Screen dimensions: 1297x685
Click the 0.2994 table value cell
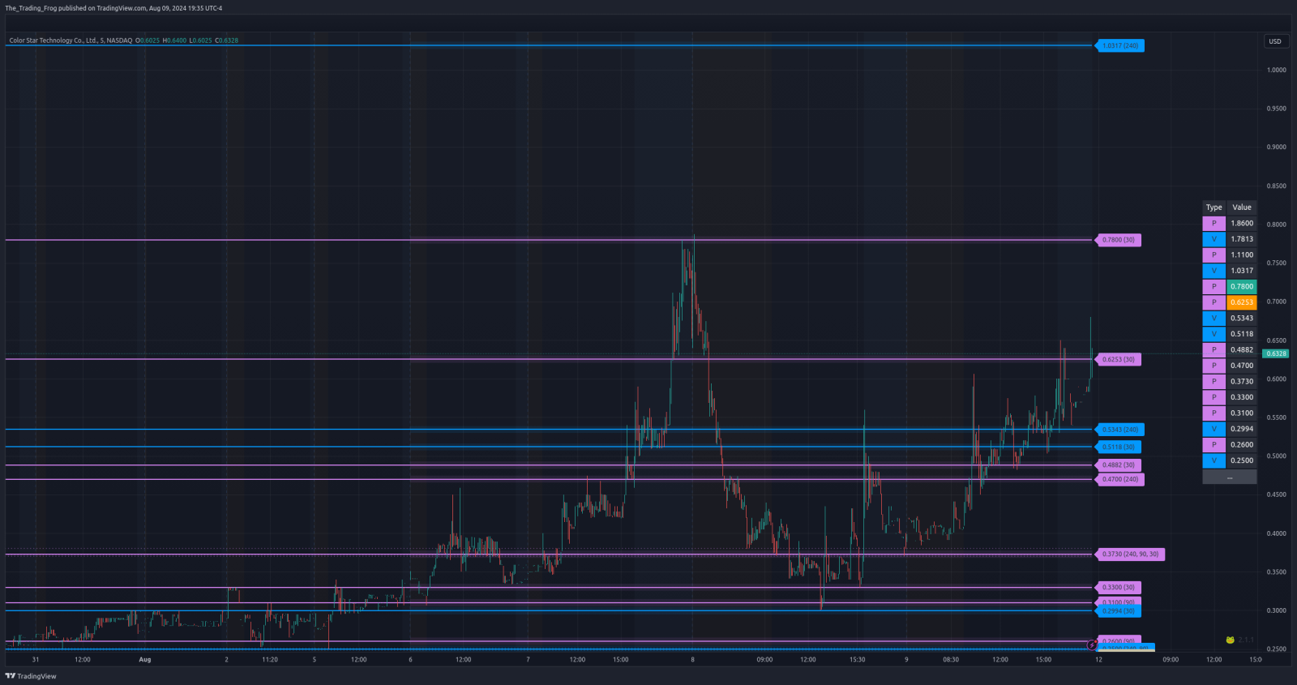click(x=1242, y=429)
